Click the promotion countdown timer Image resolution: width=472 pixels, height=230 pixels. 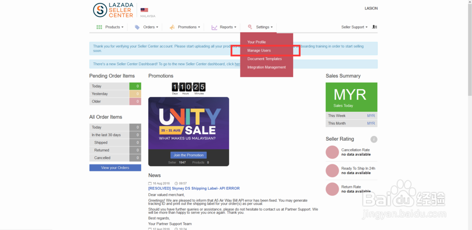pos(188,88)
